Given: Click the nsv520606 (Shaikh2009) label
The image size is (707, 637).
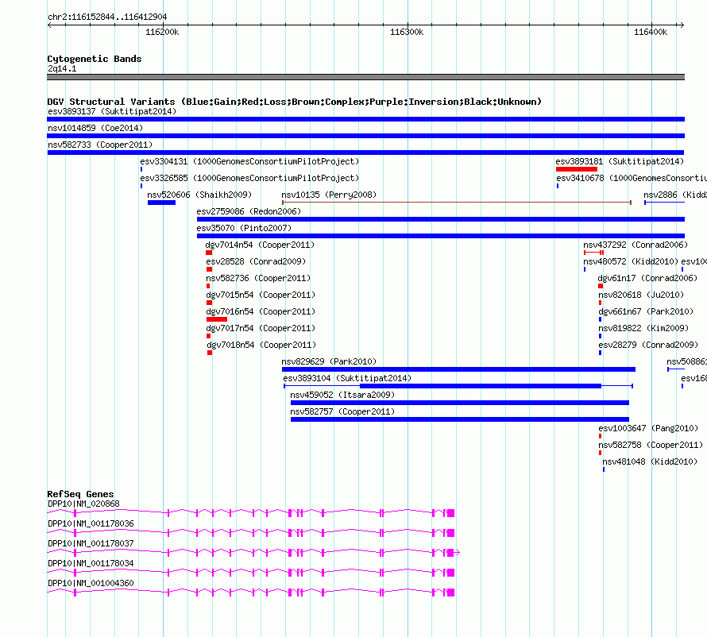Looking at the screenshot, I should [x=199, y=195].
